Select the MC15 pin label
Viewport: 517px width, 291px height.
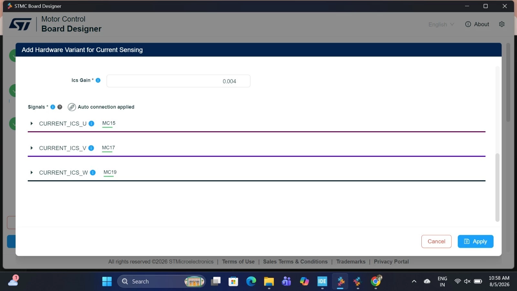[x=109, y=123]
